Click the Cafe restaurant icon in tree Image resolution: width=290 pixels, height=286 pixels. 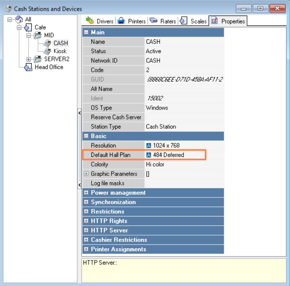[x=28, y=27]
